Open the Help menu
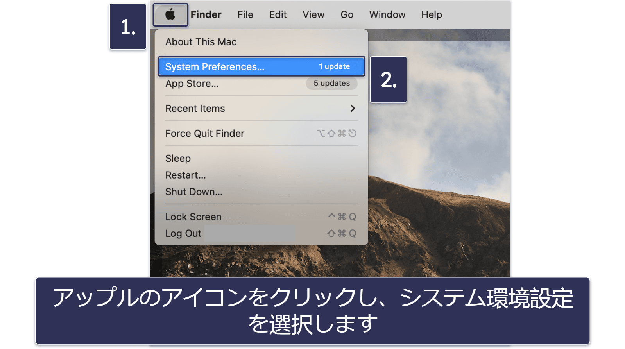Screen dimensions: 625x349 tap(432, 15)
